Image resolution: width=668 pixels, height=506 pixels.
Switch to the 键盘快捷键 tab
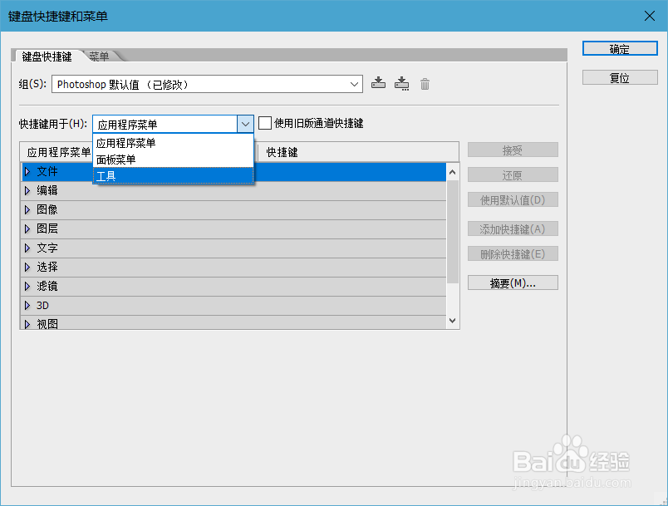47,56
